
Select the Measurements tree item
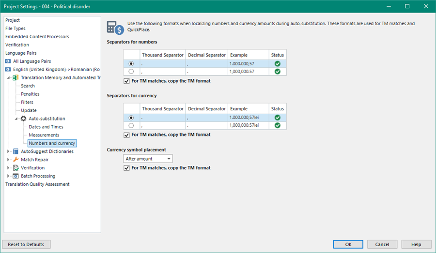pos(44,135)
